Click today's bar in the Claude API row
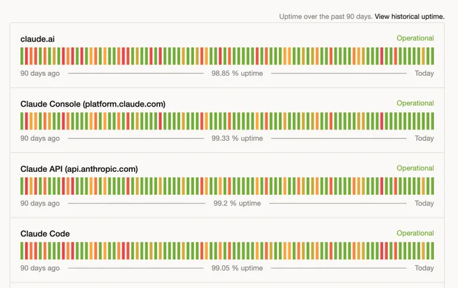 coord(432,186)
